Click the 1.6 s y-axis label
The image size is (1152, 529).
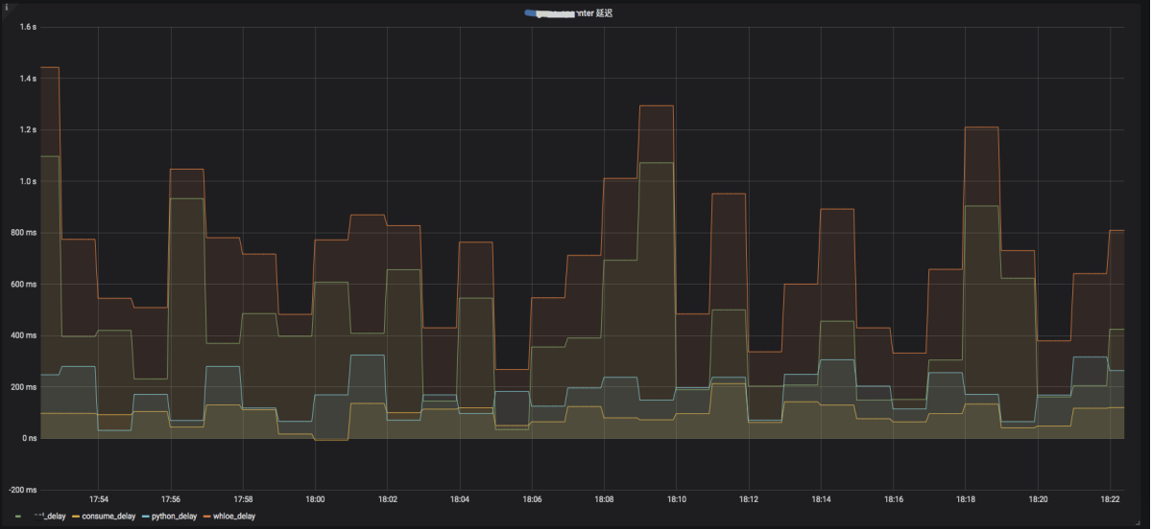point(28,27)
